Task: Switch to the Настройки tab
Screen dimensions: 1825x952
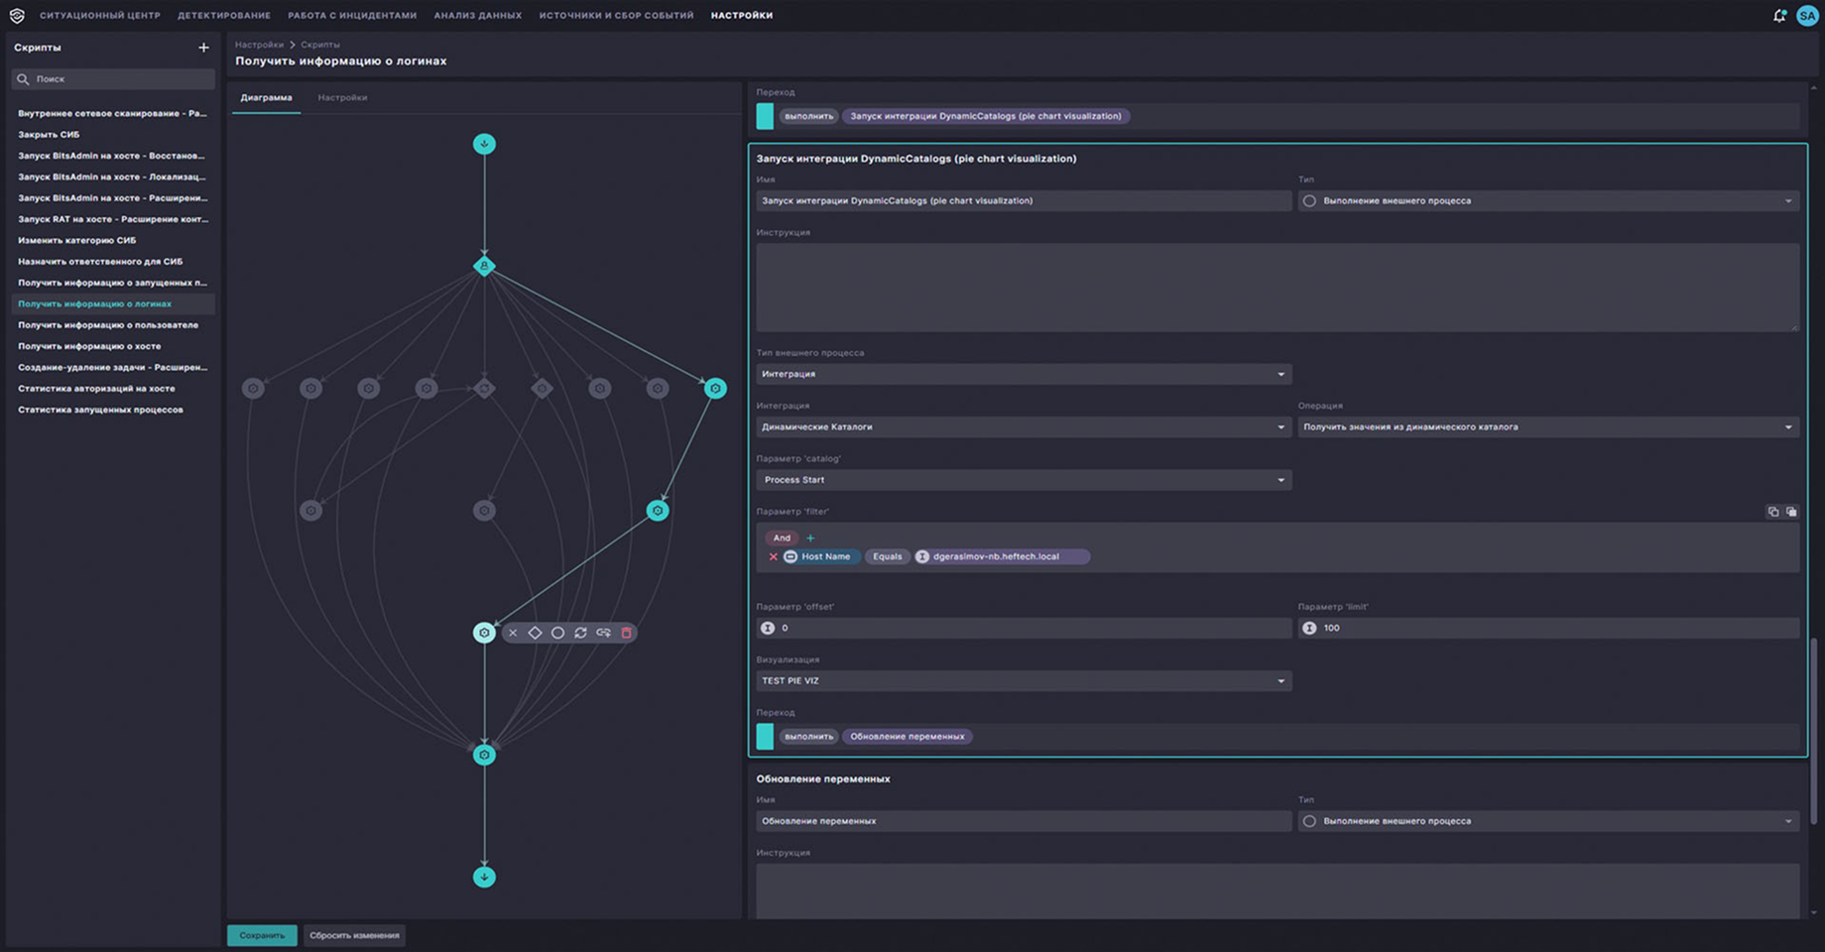Action: click(x=342, y=98)
